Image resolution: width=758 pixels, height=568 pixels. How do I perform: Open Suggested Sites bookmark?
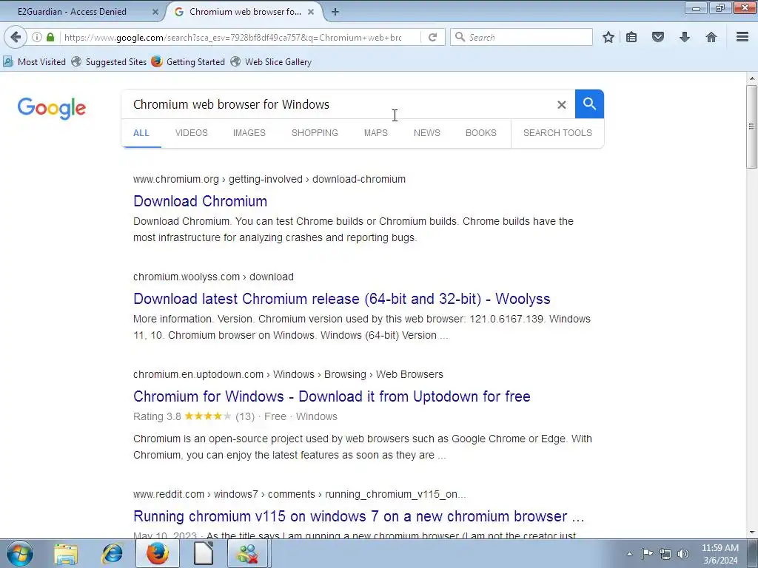coord(109,62)
